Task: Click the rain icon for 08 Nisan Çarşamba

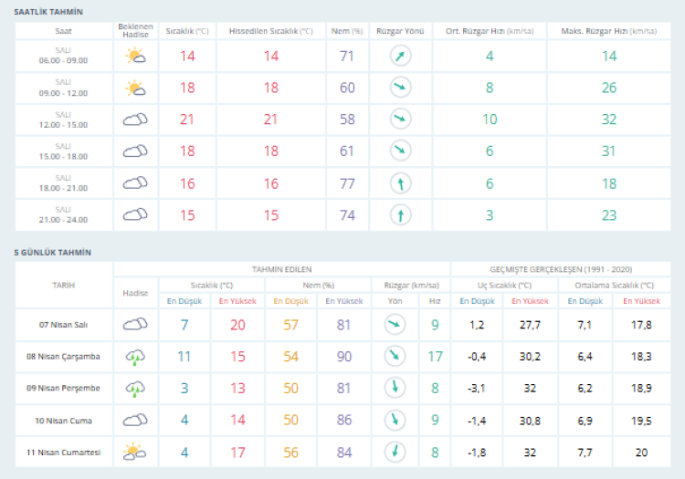Action: [x=135, y=357]
